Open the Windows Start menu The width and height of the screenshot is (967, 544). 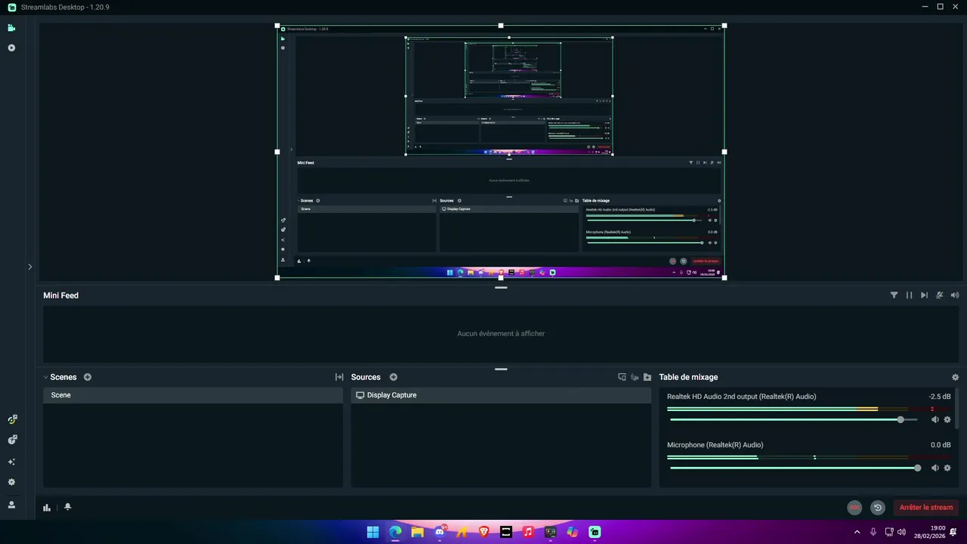[x=373, y=532]
